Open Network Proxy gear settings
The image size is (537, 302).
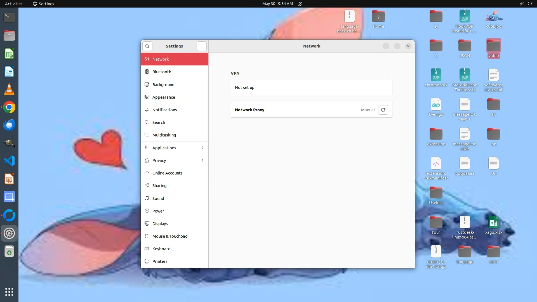click(x=383, y=110)
